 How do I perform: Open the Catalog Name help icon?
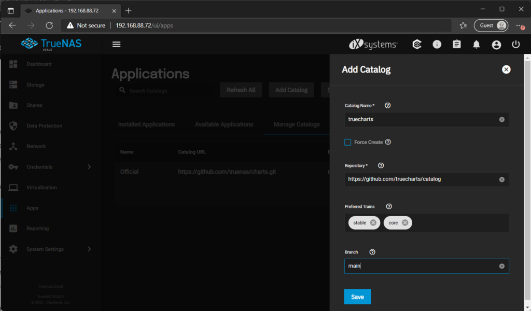387,105
